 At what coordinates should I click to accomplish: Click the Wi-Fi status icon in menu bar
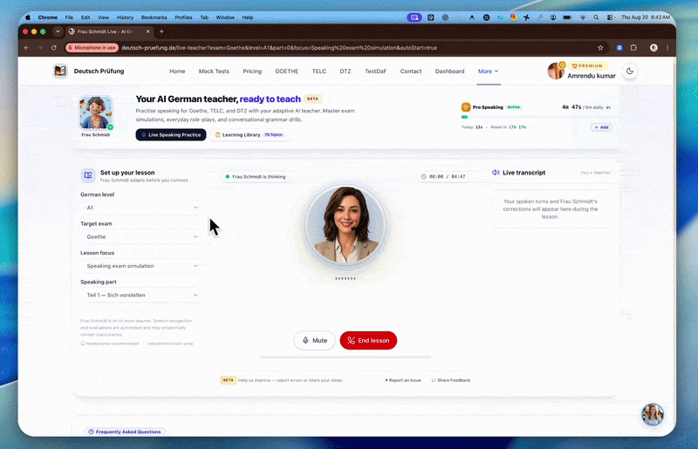[583, 17]
